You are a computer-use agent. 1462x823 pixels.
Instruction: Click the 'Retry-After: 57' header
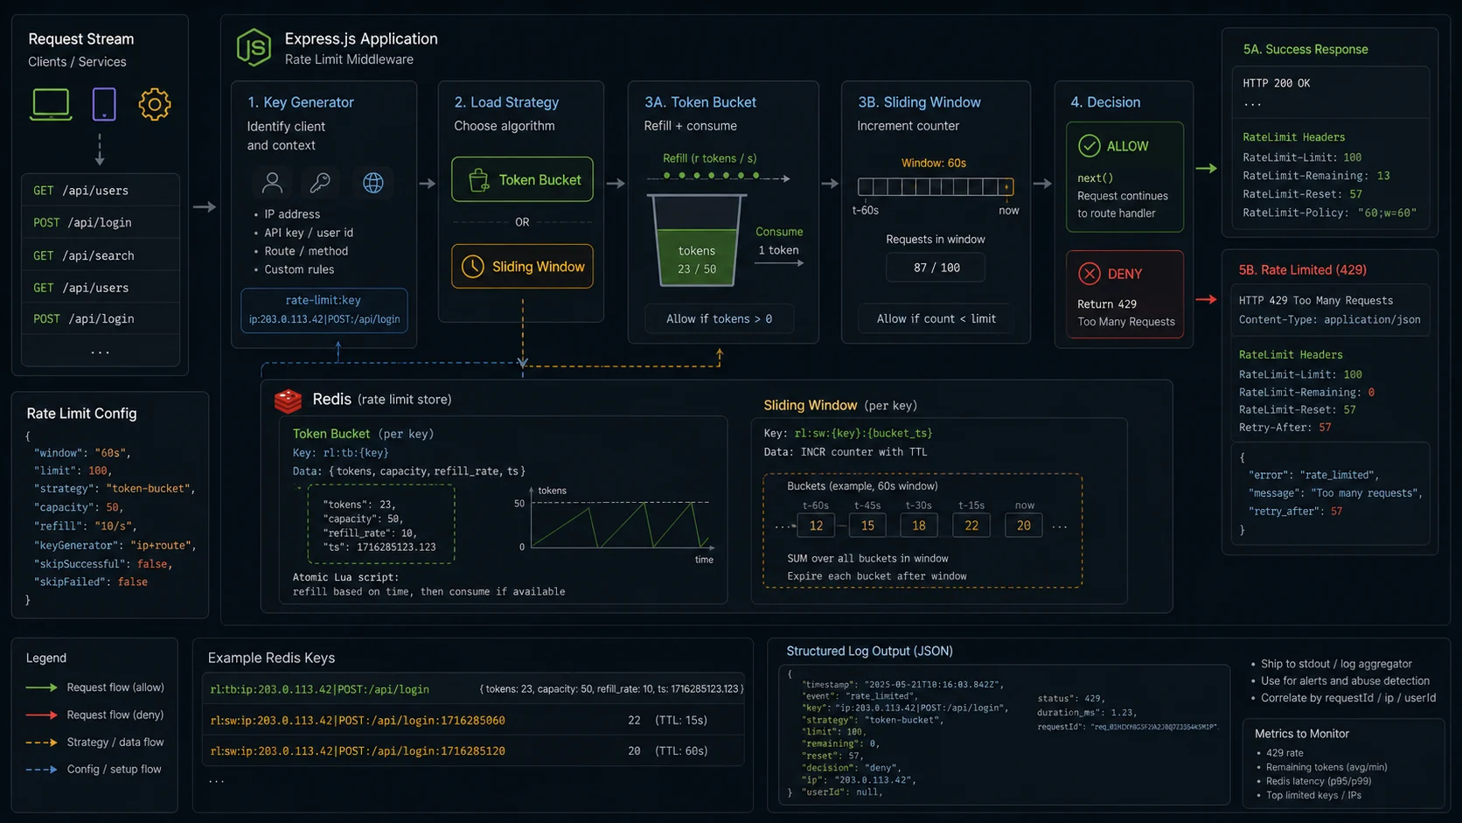click(1284, 428)
